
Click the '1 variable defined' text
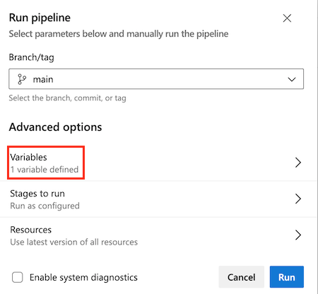click(45, 170)
